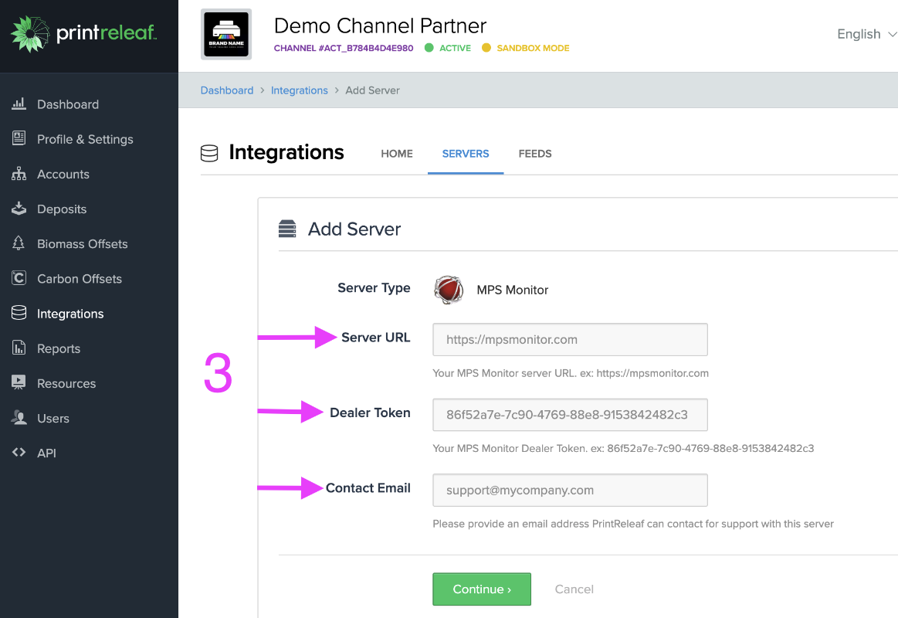Screen dimensions: 898x618
Task: Click the Server URL input field
Action: coord(569,339)
